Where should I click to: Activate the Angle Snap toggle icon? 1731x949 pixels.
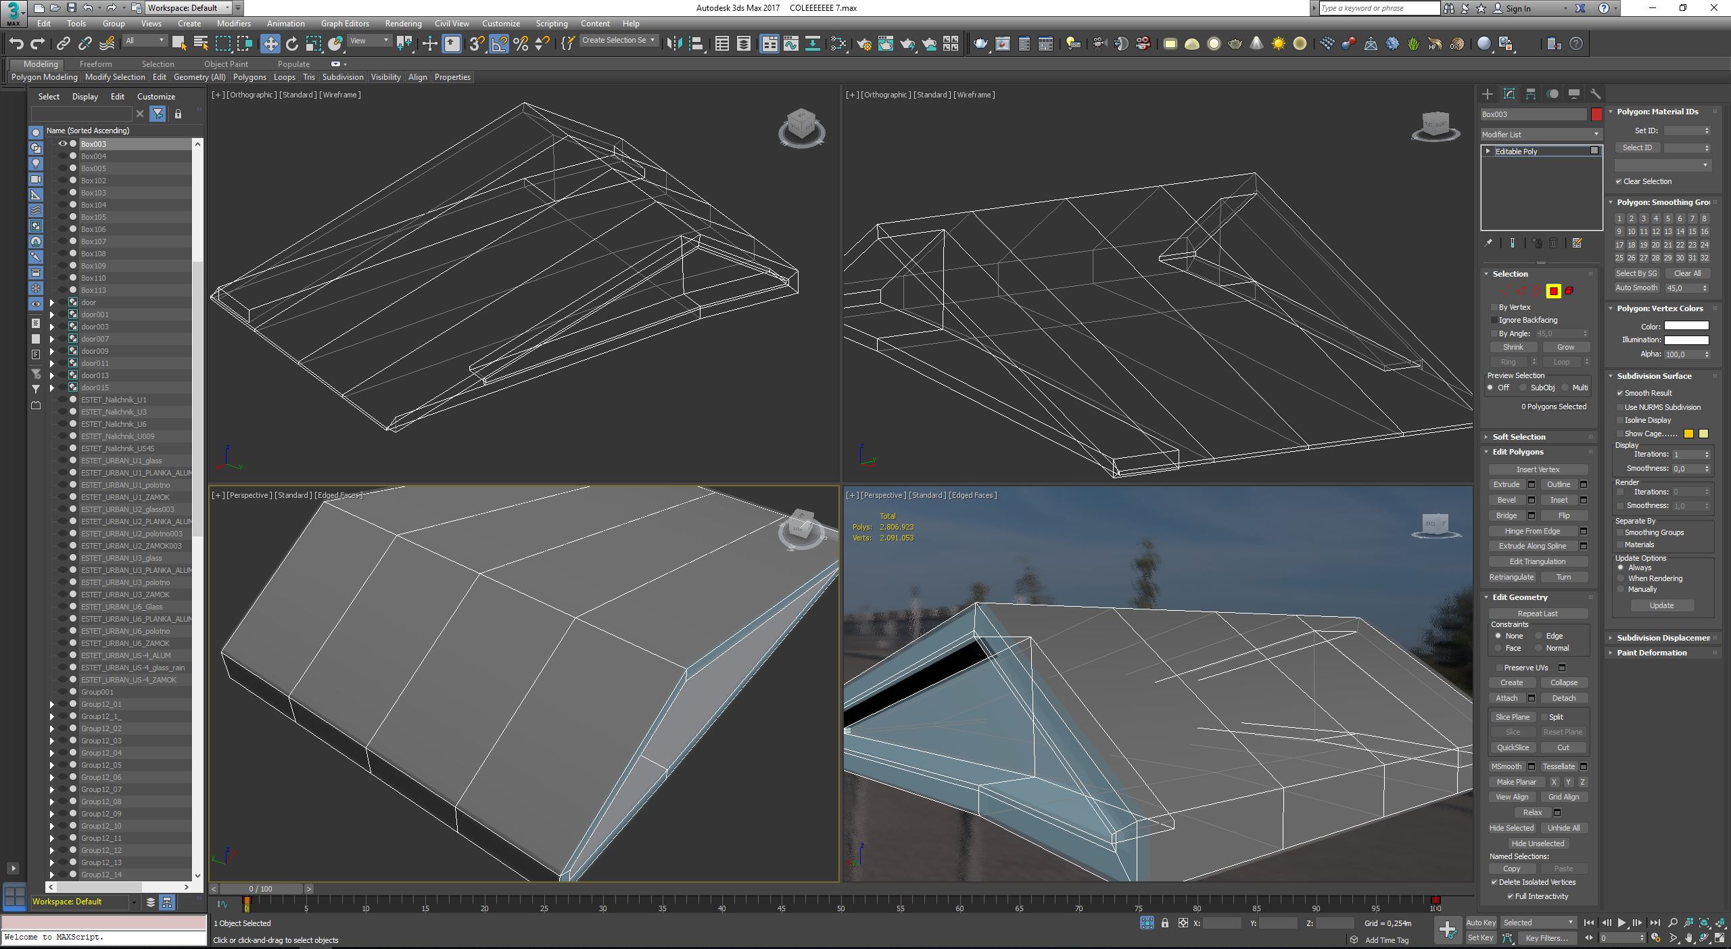click(x=498, y=44)
